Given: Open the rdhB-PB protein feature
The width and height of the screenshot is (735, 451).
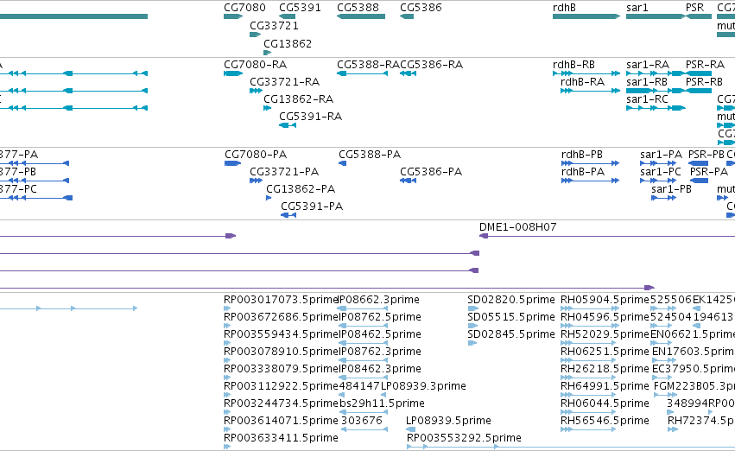Looking at the screenshot, I should pos(590,163).
